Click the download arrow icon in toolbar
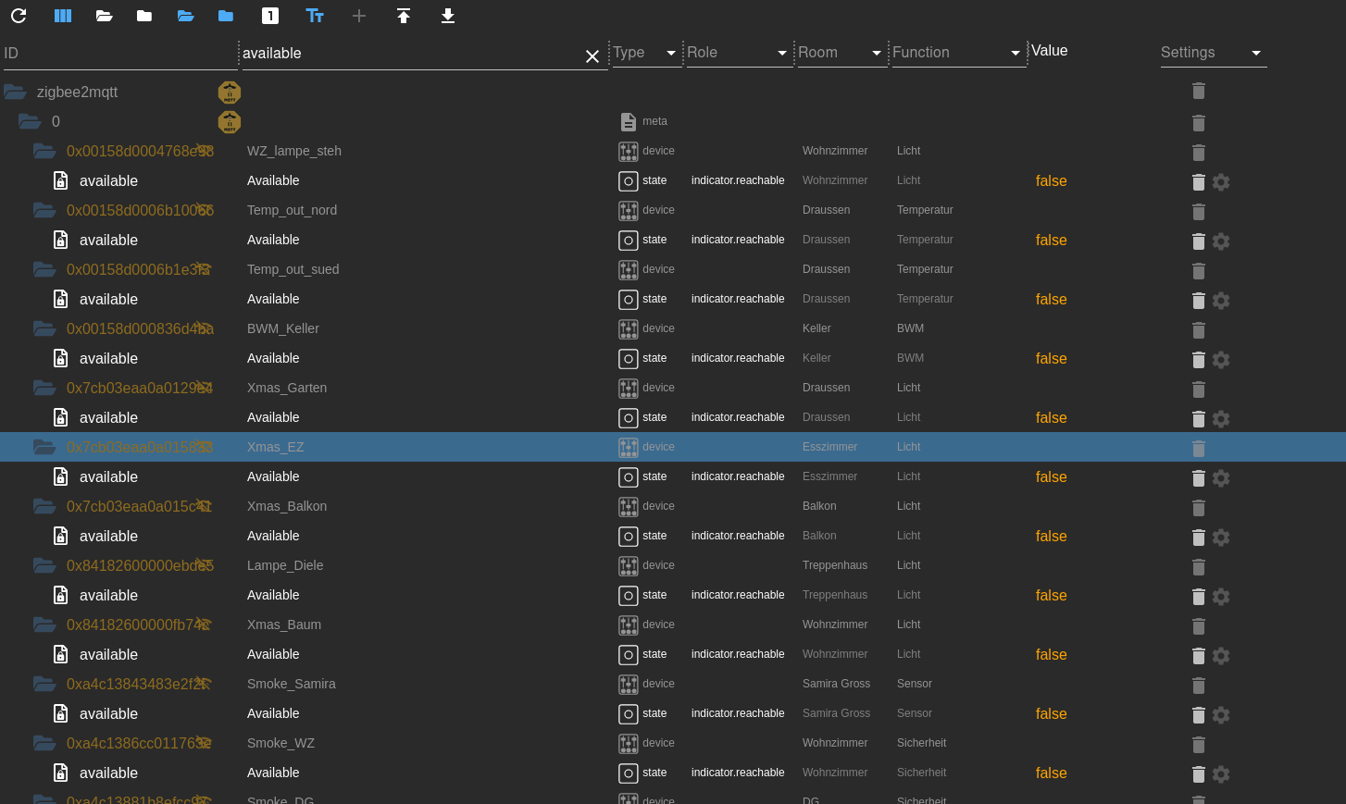The height and width of the screenshot is (804, 1346). tap(448, 16)
